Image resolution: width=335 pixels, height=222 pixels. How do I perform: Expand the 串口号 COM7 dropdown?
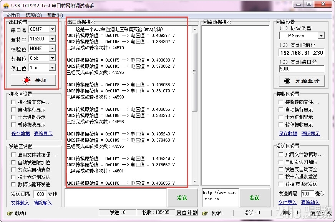tap(52, 29)
